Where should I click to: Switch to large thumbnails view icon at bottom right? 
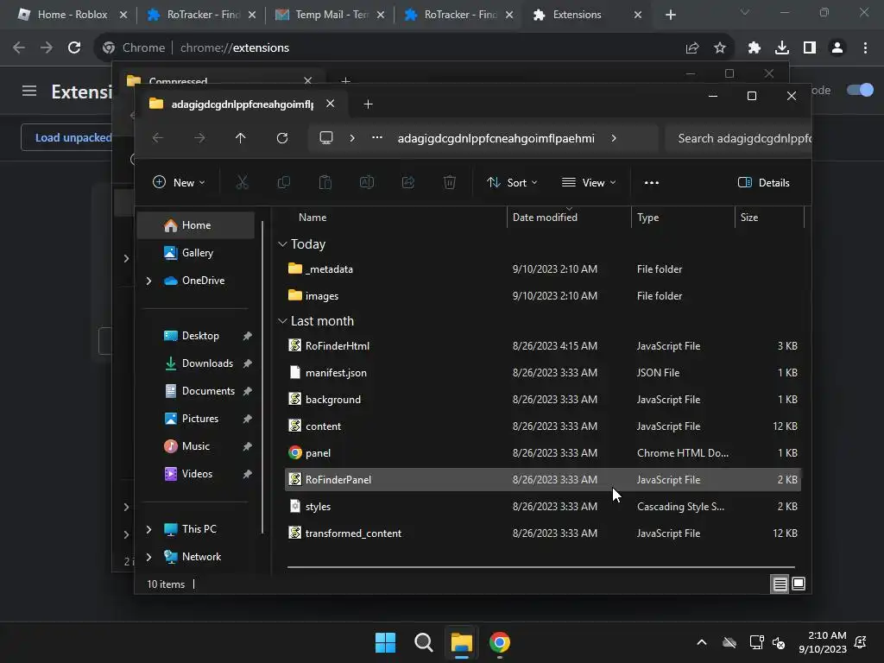click(x=799, y=584)
